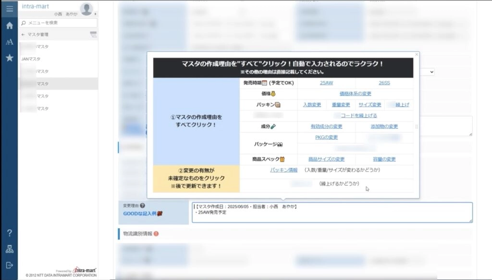Click the 繰上げ link in the パッキン row
The width and height of the screenshot is (492, 280).
402,105
